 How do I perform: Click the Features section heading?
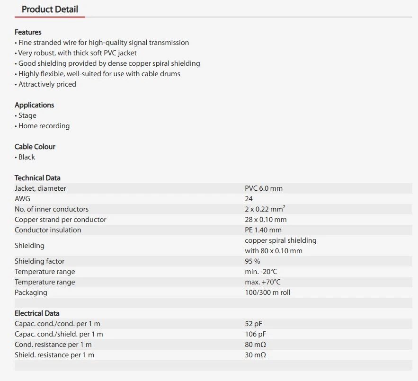coord(28,32)
